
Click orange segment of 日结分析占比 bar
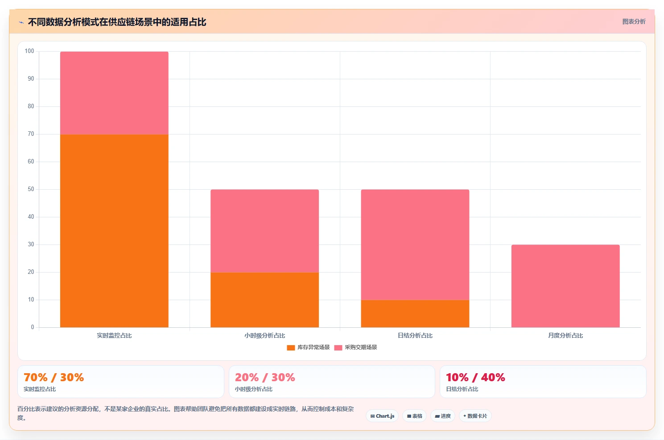[x=415, y=314]
